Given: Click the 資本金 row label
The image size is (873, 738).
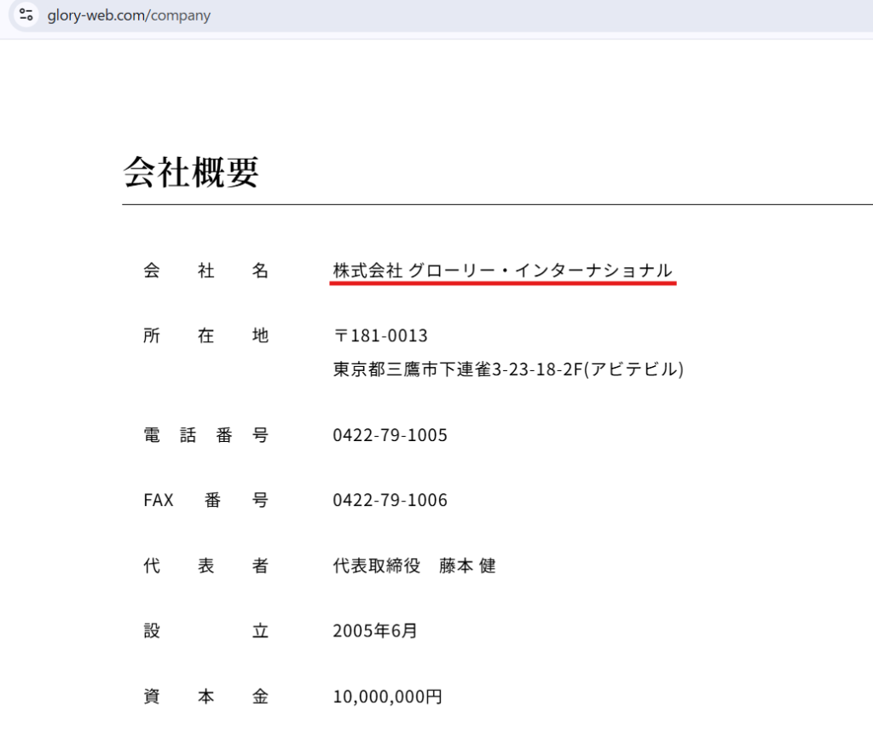Looking at the screenshot, I should [x=205, y=697].
